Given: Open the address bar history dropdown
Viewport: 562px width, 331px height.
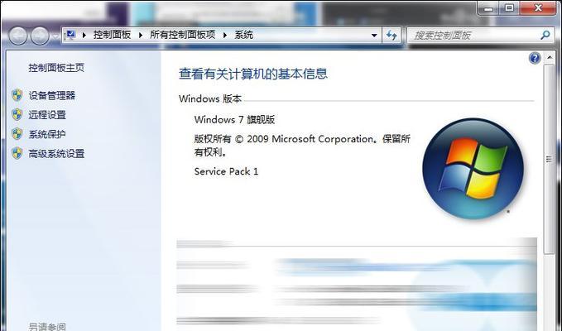Looking at the screenshot, I should click(x=374, y=35).
